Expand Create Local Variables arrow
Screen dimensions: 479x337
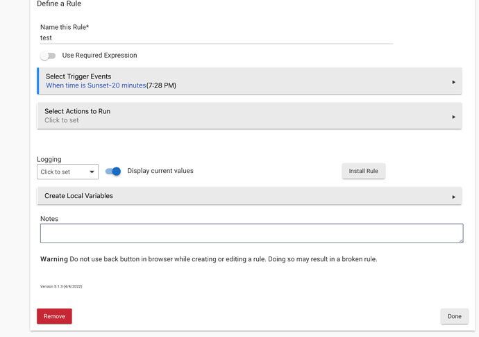(x=453, y=197)
